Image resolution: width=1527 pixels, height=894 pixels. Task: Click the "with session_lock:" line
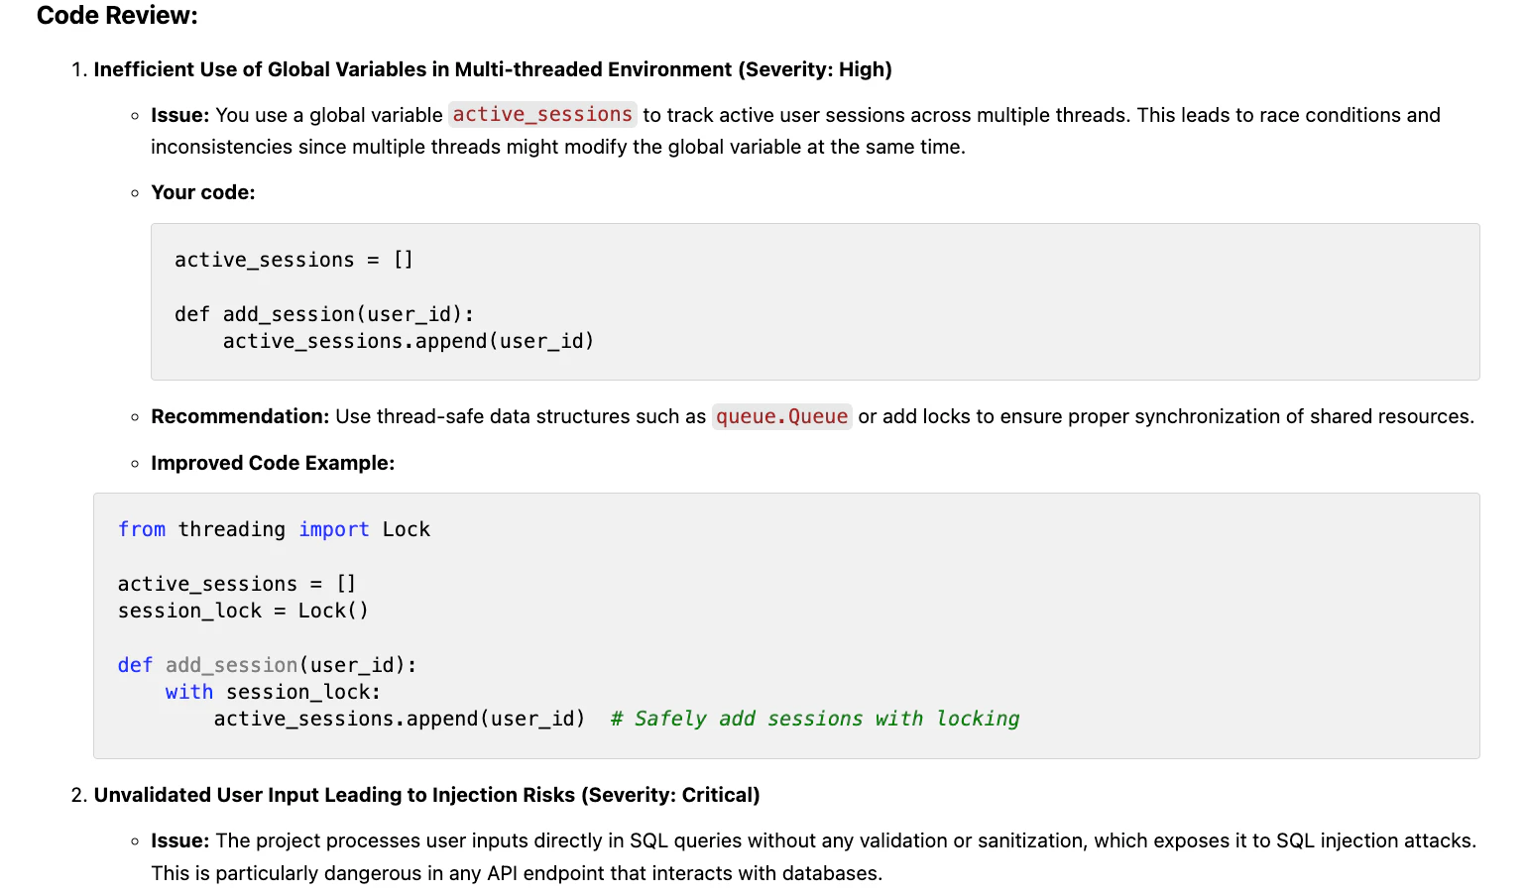pyautogui.click(x=273, y=692)
